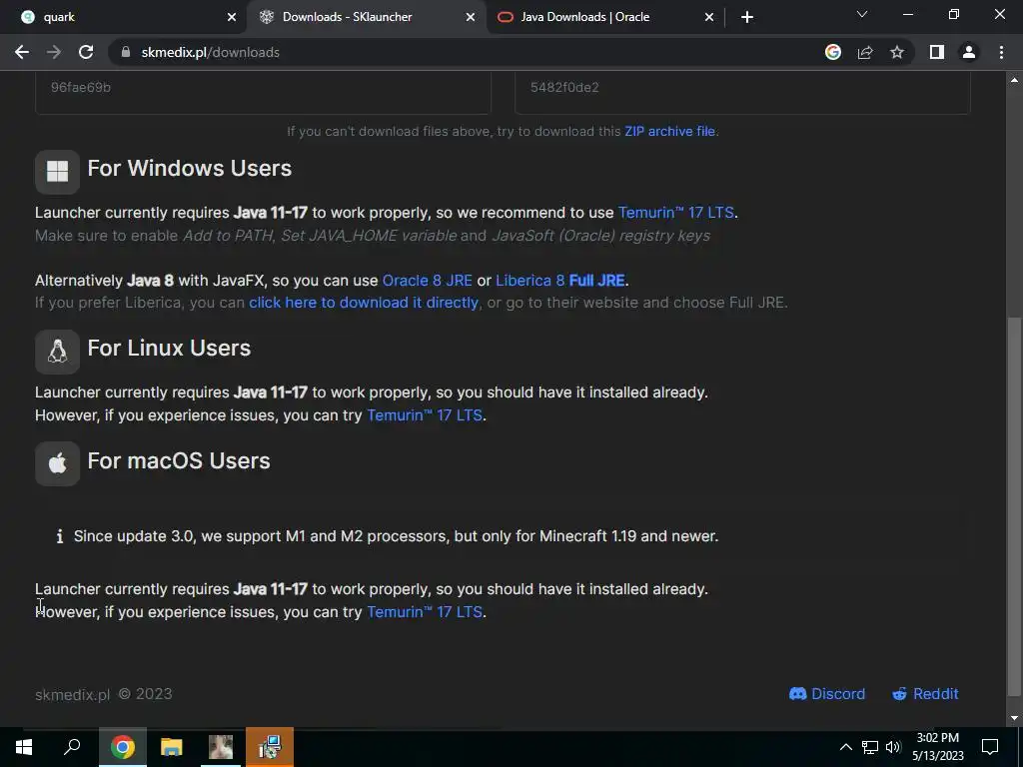This screenshot has height=767, width=1023.
Task: Open Temurin 17 LTS link under Linux
Action: 425,415
